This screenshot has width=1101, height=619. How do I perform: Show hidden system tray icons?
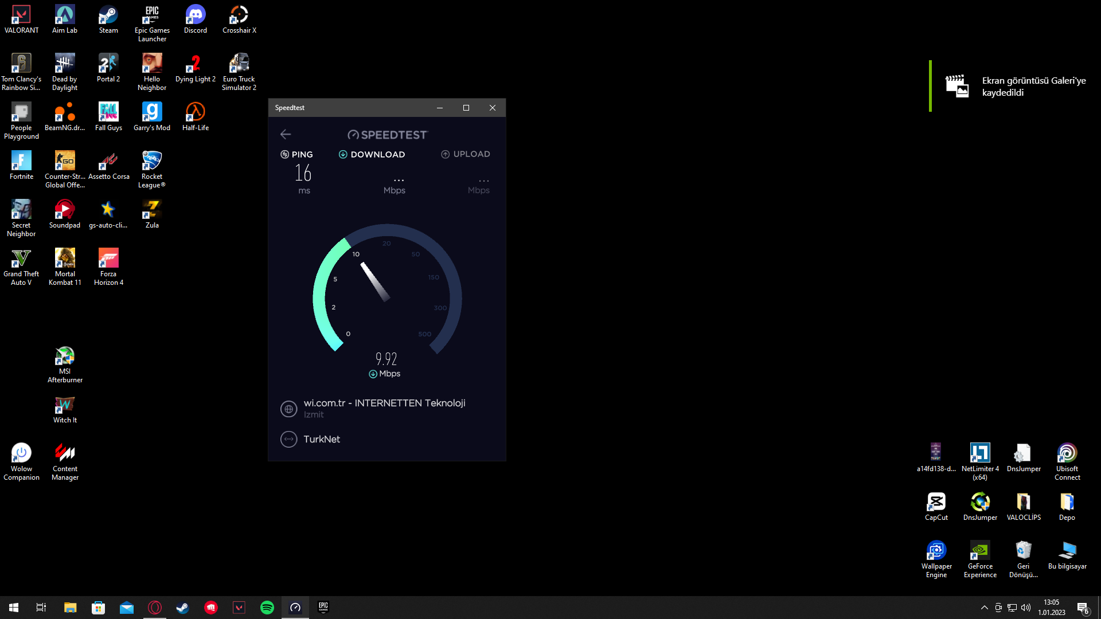point(985,608)
